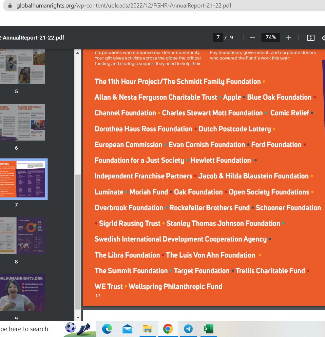The height and width of the screenshot is (337, 325).
Task: Open File Explorer from the taskbar
Action: click(148, 329)
